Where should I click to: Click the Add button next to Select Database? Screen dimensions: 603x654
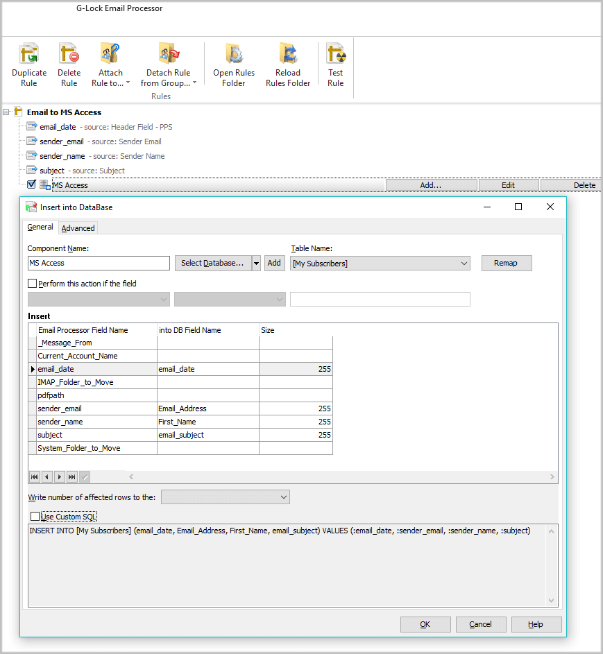(274, 263)
